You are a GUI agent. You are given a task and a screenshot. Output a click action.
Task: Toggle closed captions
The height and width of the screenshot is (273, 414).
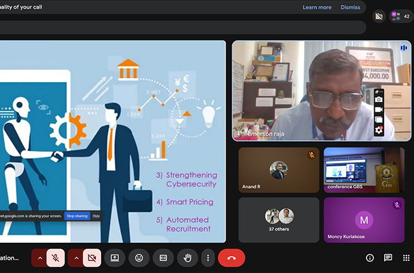pyautogui.click(x=163, y=257)
